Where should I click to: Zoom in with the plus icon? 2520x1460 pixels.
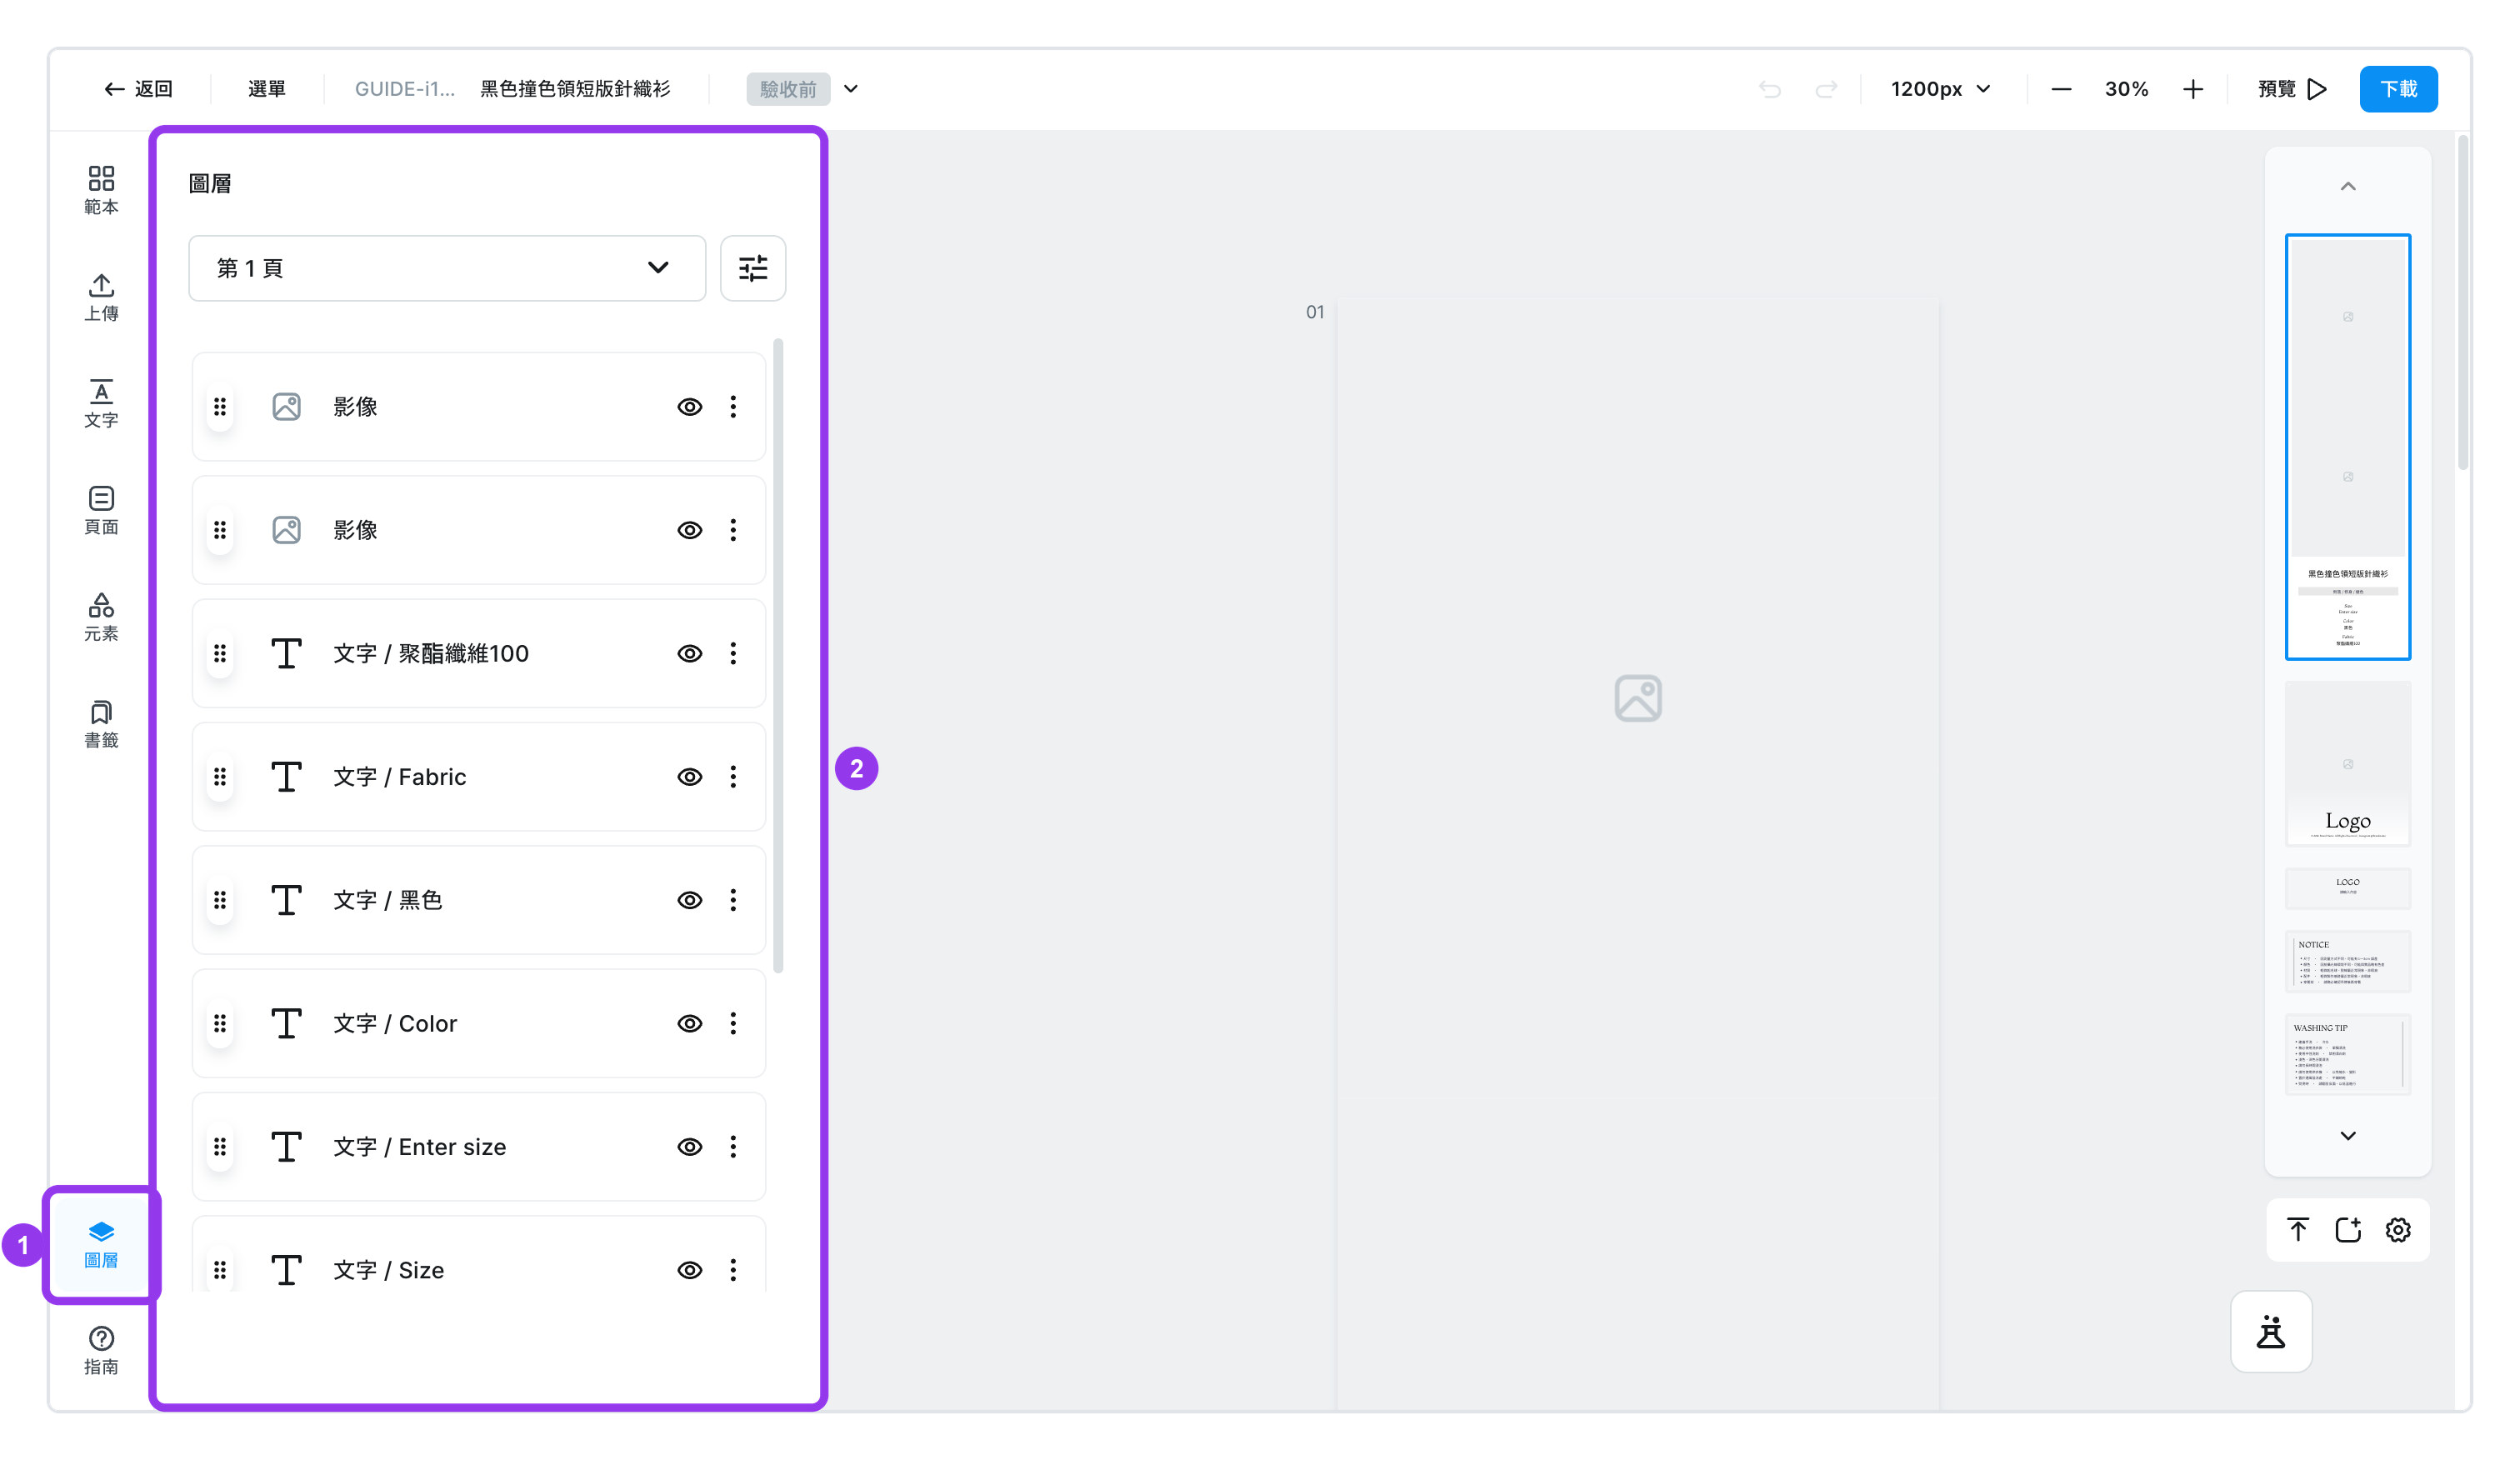tap(2193, 89)
